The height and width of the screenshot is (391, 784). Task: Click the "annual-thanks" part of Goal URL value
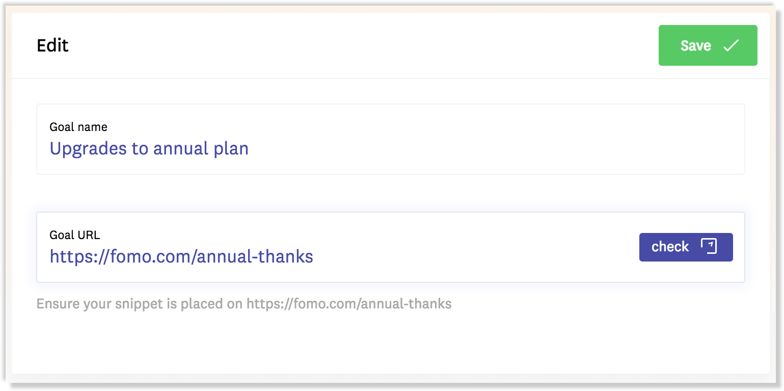tap(255, 256)
